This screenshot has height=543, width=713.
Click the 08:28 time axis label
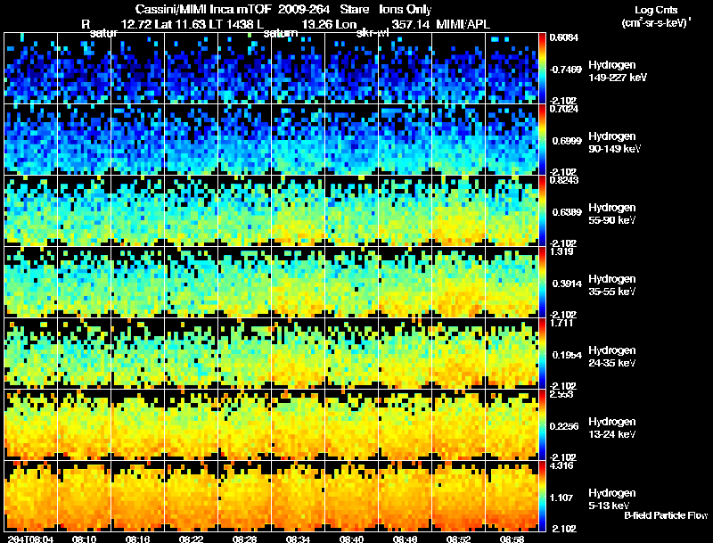click(244, 539)
